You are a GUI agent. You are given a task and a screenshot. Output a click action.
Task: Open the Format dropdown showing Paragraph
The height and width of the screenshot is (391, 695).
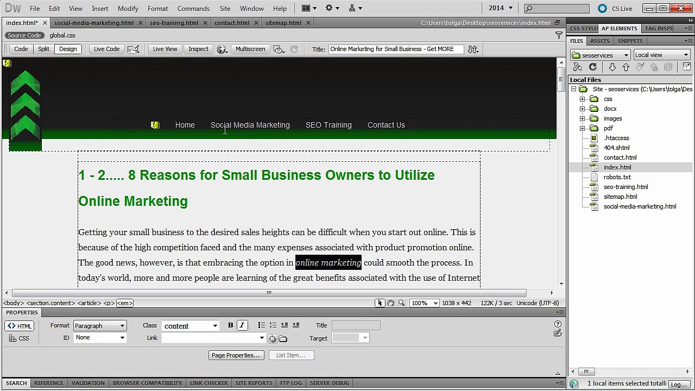pyautogui.click(x=100, y=326)
